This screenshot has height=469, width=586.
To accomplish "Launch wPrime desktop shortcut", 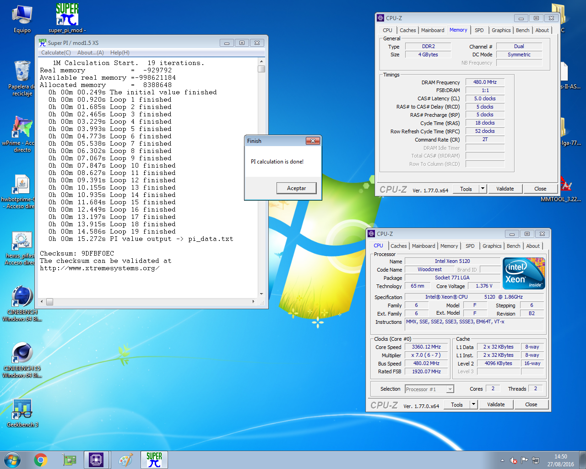I will (x=21, y=134).
